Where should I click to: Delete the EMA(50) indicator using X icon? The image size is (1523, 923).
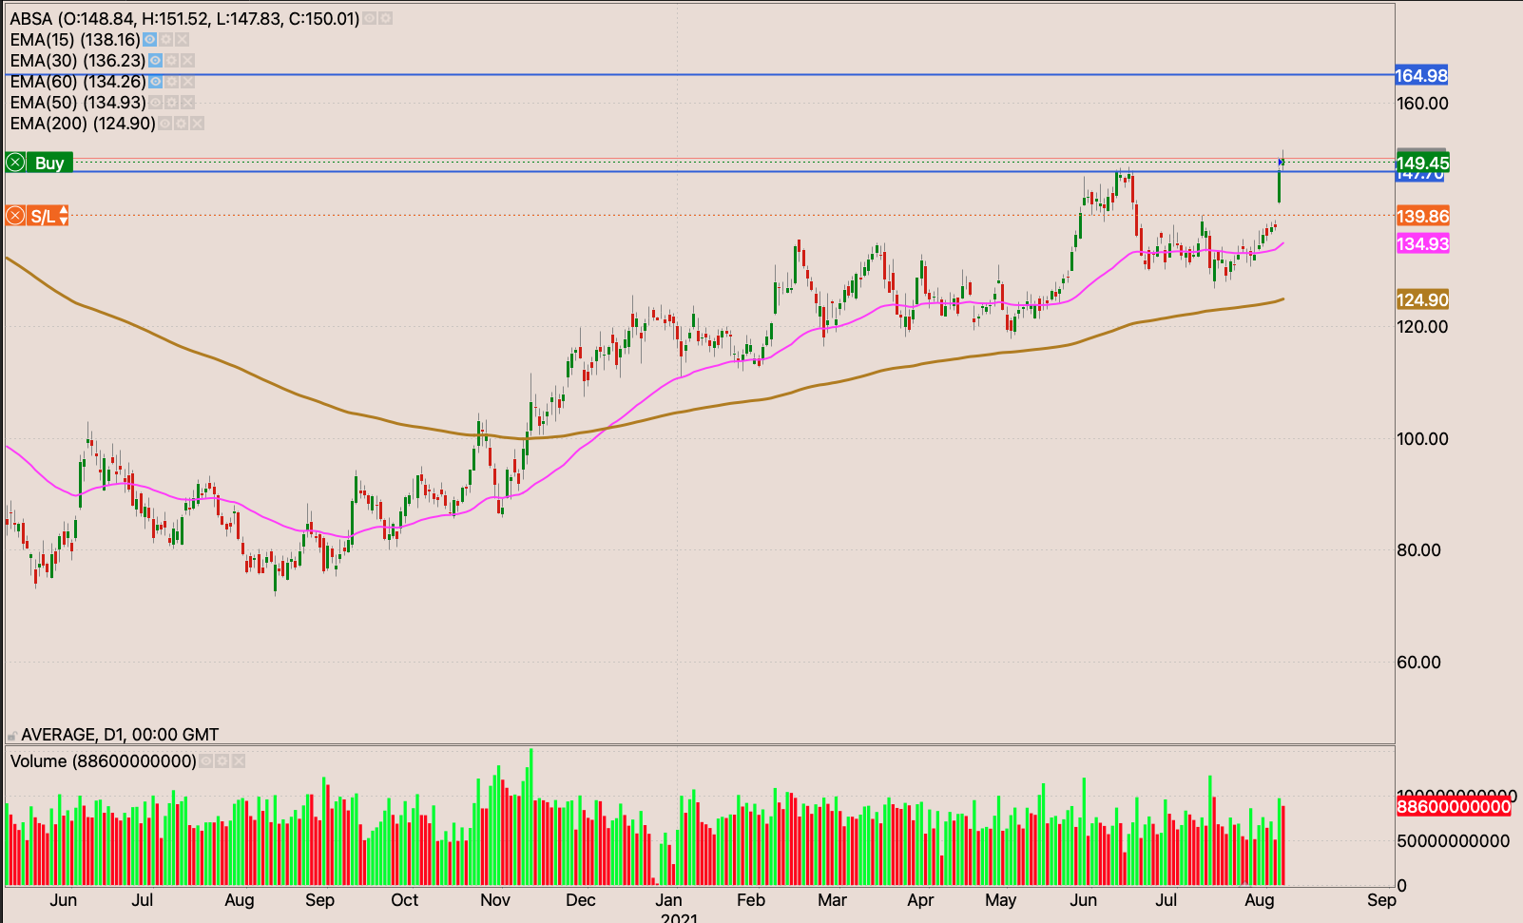187,103
